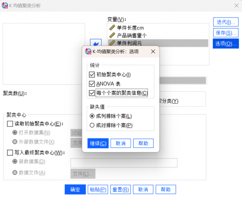
Task: Select 数据文件(A) radio option
Action: pyautogui.click(x=15, y=172)
